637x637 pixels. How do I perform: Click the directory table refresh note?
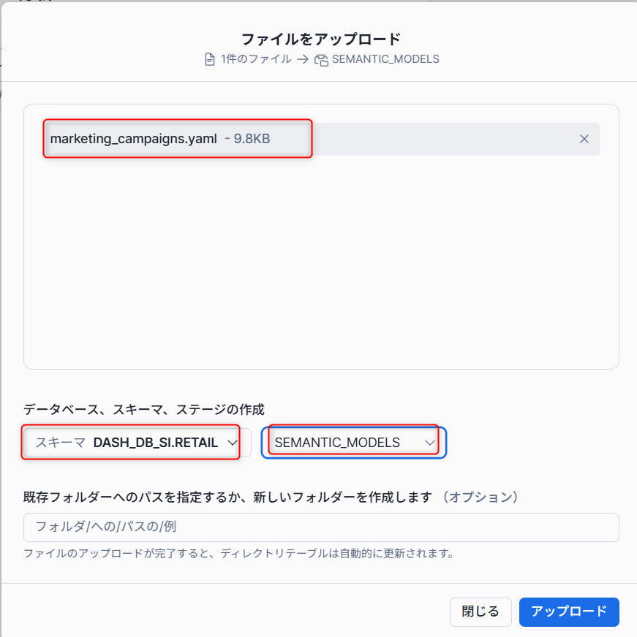[238, 553]
